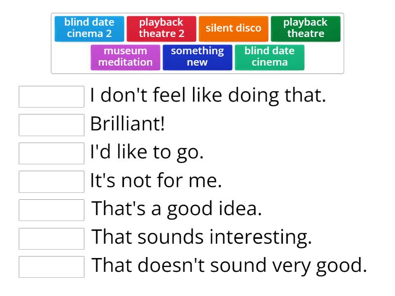This screenshot has height=296, width=395.
Task: Select the blank box by 'That sounds interesting.'
Action: click(52, 238)
